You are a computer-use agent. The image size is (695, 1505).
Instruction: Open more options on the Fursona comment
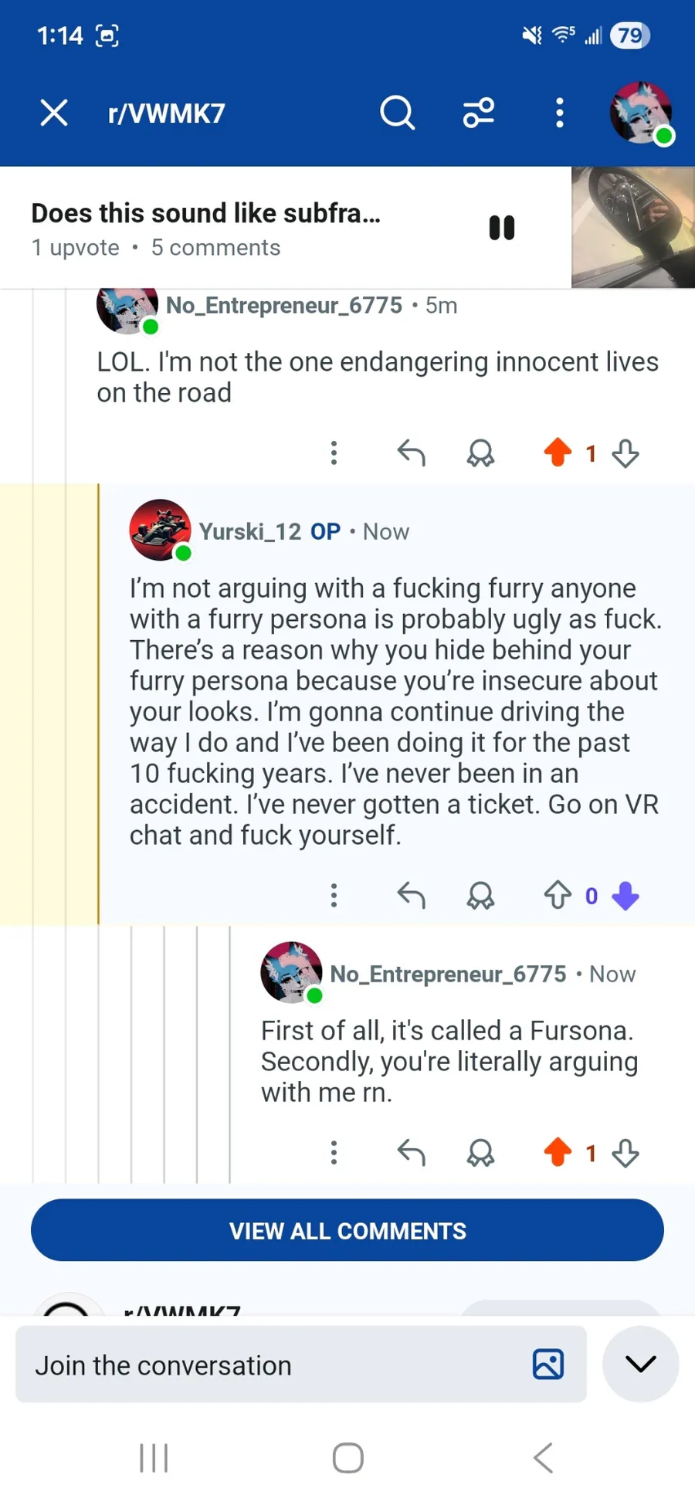[x=334, y=1153]
